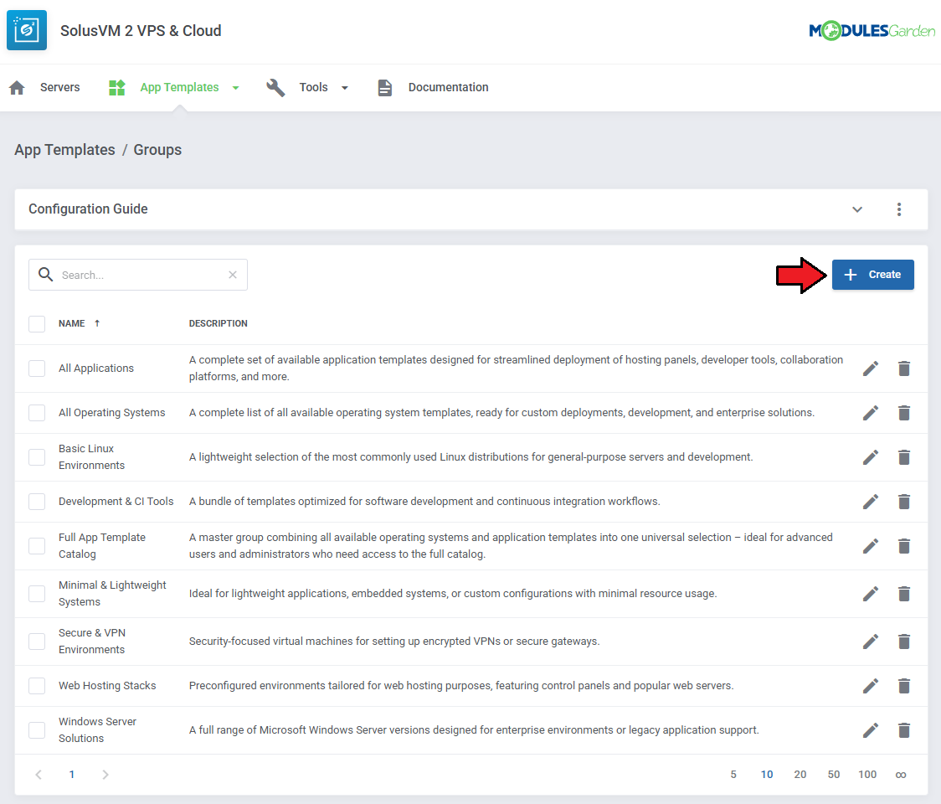Image resolution: width=941 pixels, height=804 pixels.
Task: Open the Configuration Guide three-dot menu
Action: click(898, 209)
